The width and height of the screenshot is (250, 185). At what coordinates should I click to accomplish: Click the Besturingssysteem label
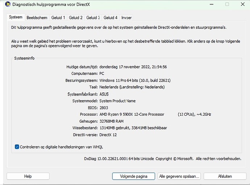[x=82, y=80]
